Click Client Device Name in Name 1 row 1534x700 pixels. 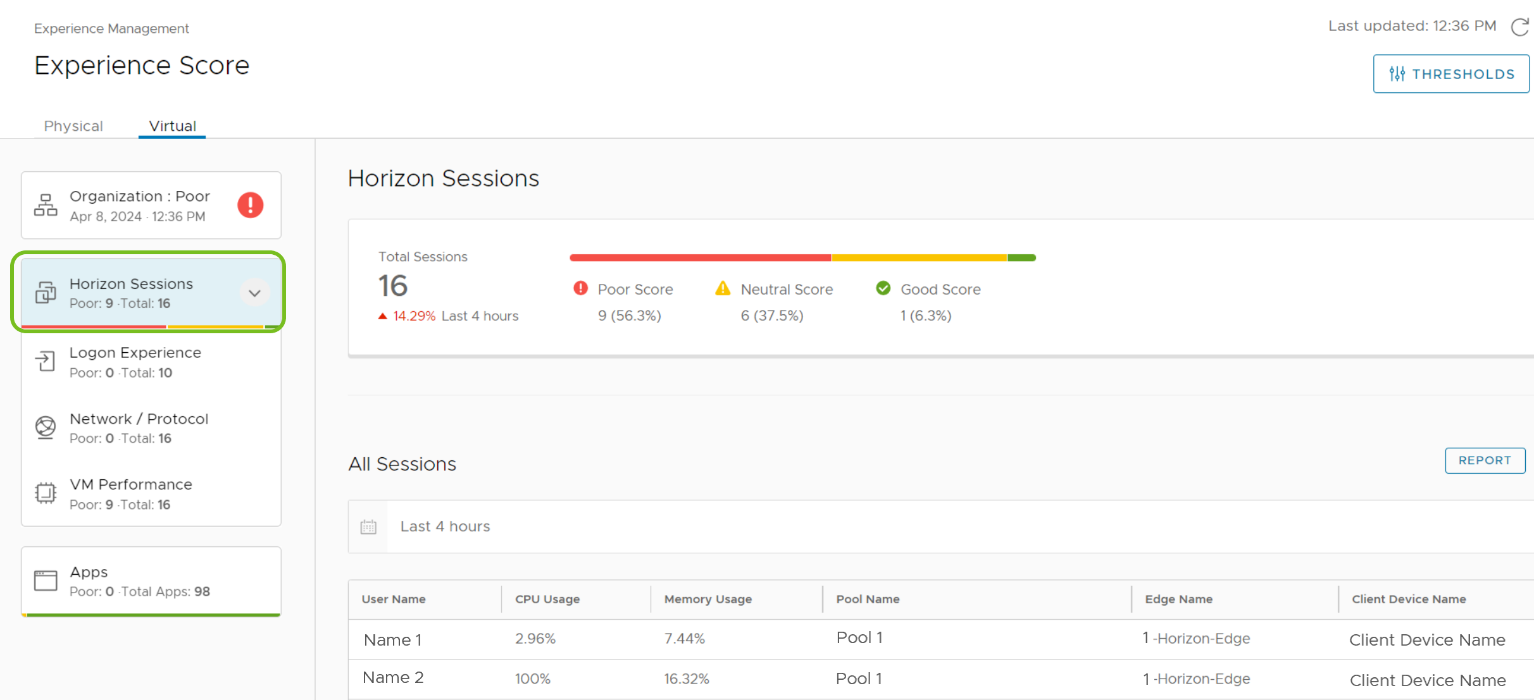1427,640
